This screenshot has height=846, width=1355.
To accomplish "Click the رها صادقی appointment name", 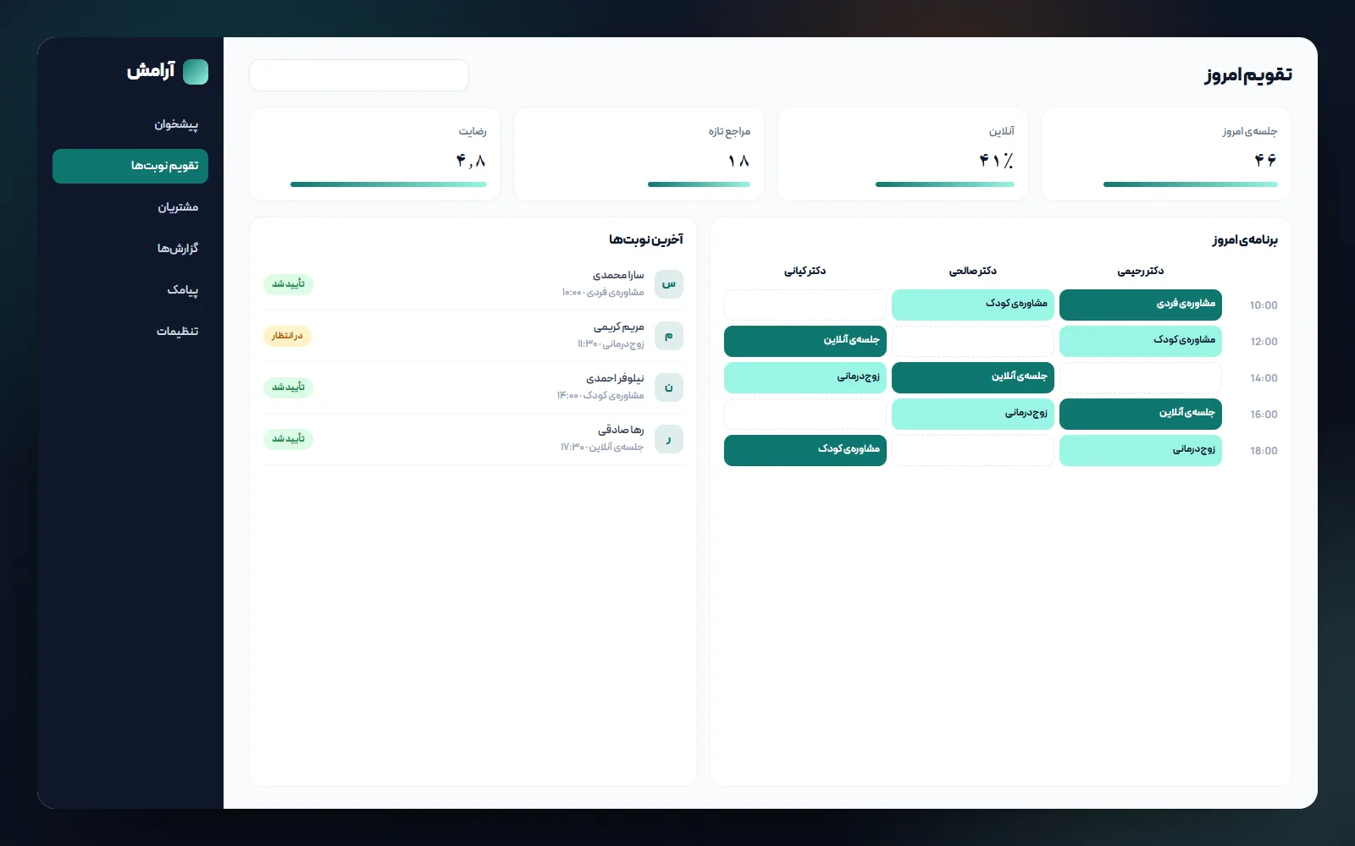I will coord(621,431).
